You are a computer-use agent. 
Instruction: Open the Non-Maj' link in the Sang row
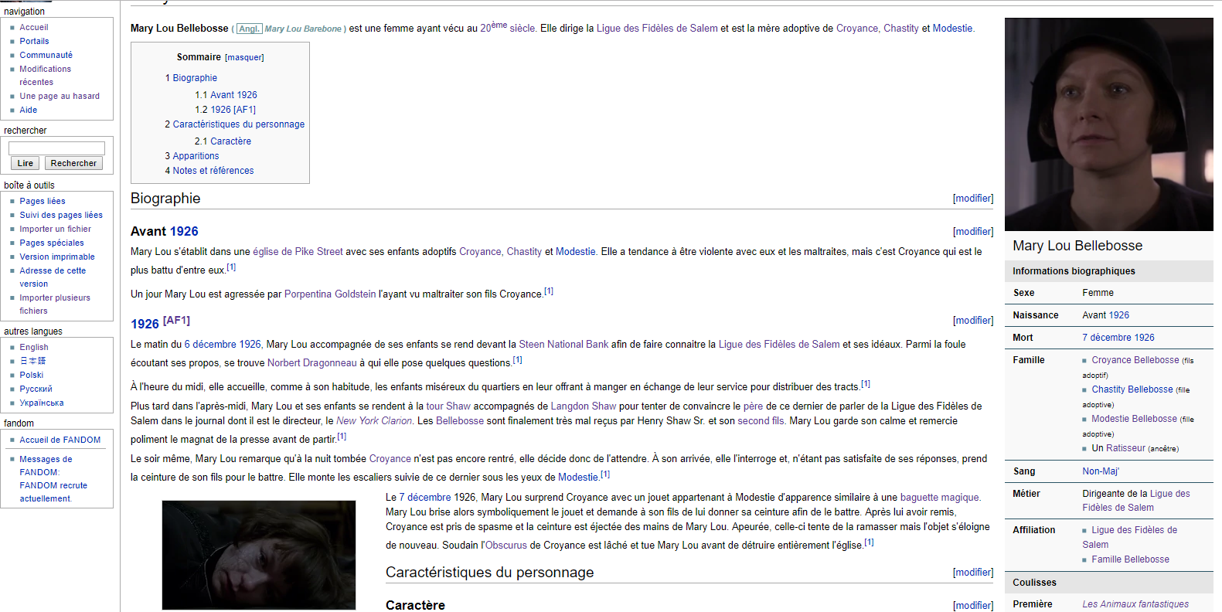(1101, 471)
